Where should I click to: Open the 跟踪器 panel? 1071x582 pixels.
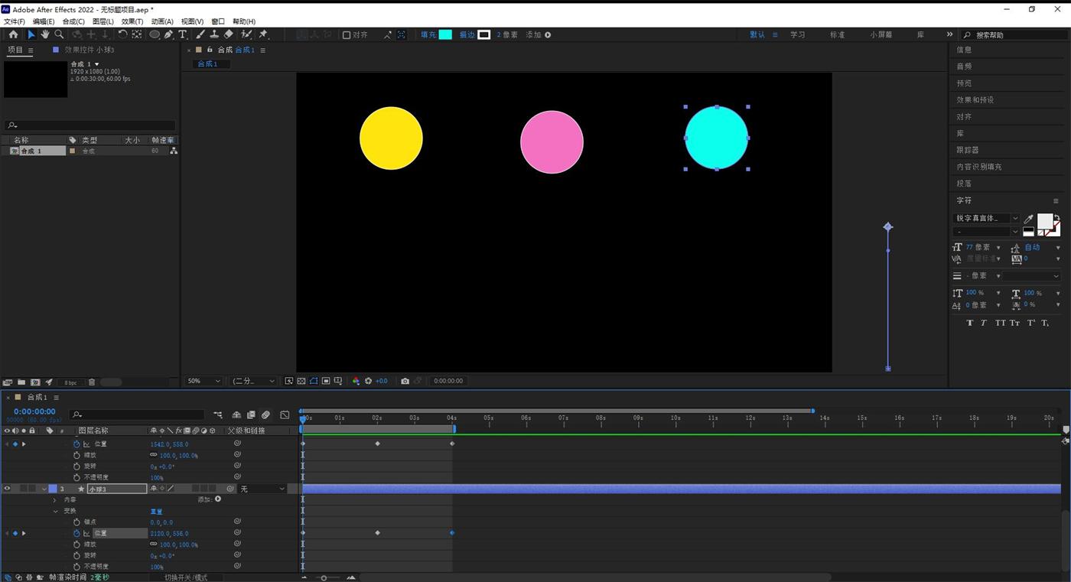[x=968, y=150]
